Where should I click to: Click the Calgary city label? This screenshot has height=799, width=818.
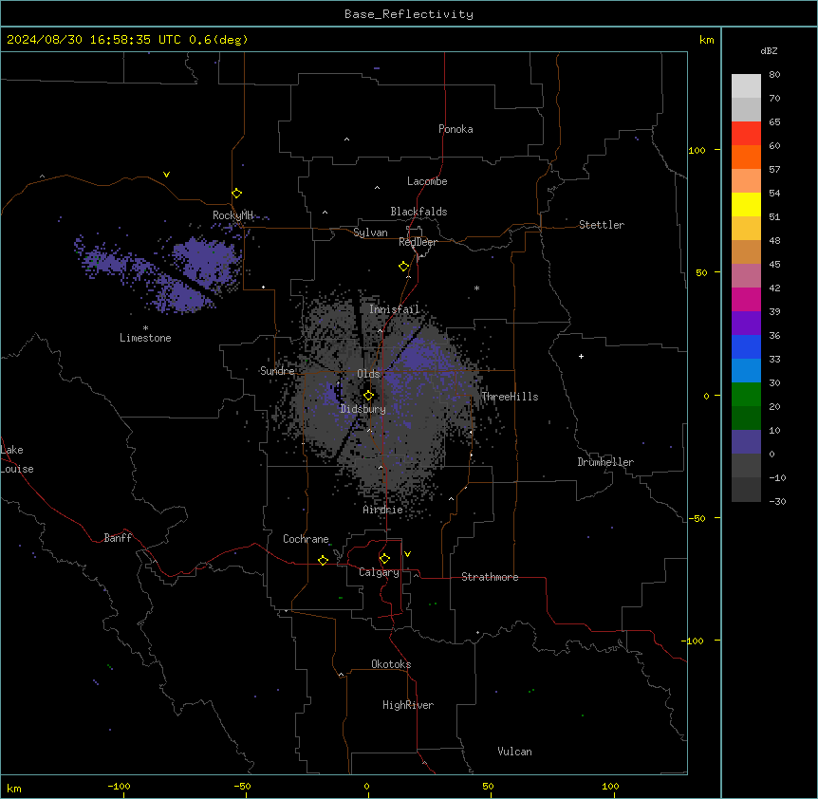pos(380,572)
